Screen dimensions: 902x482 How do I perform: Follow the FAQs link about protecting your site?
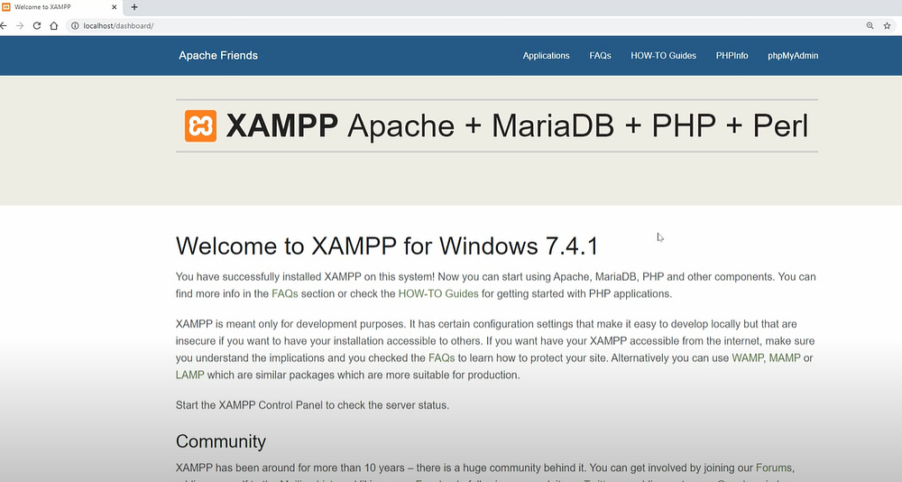(x=442, y=358)
